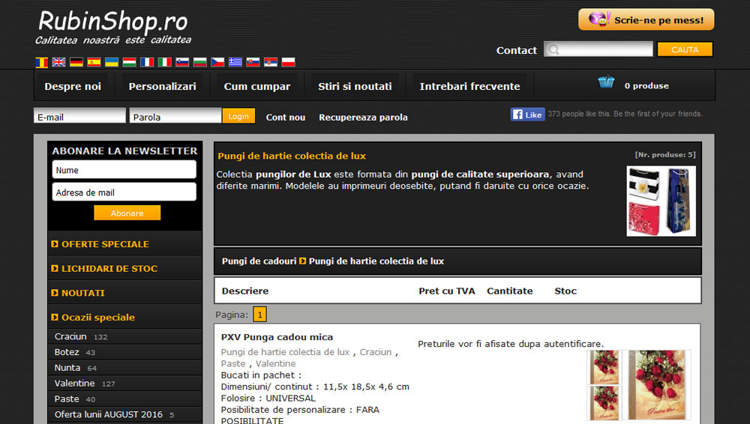Open the OFERTE SPECIALE category label
This screenshot has height=424, width=750.
pos(105,243)
